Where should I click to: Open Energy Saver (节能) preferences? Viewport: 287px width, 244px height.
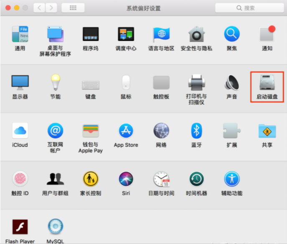point(55,83)
